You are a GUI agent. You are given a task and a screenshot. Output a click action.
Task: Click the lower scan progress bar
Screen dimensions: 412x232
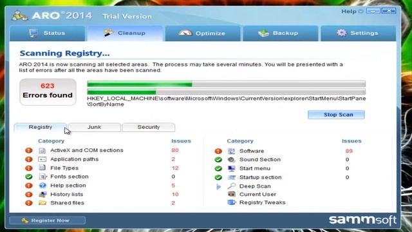226,92
